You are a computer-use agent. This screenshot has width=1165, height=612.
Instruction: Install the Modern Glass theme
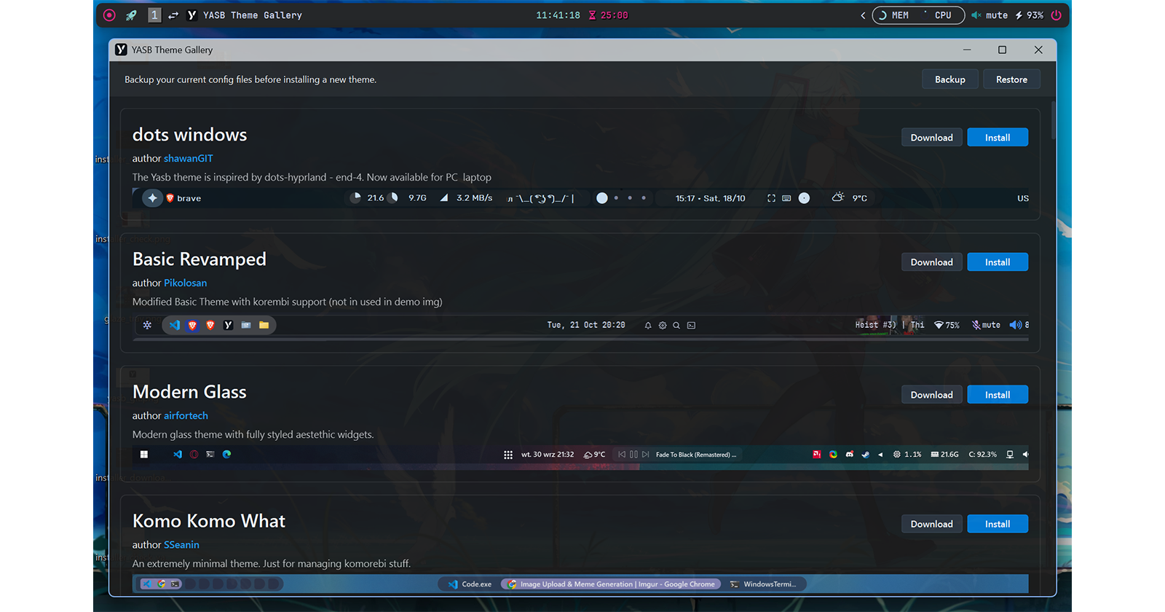coord(997,395)
